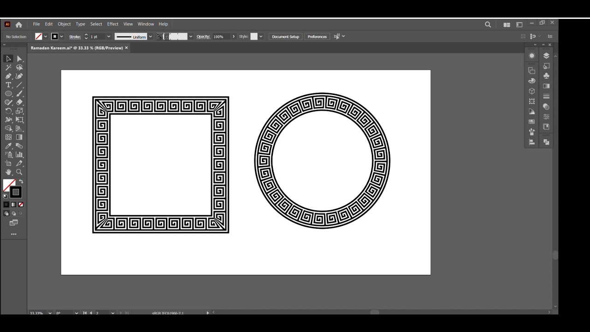The image size is (590, 332).
Task: Choose the Hand tool
Action: (8, 172)
